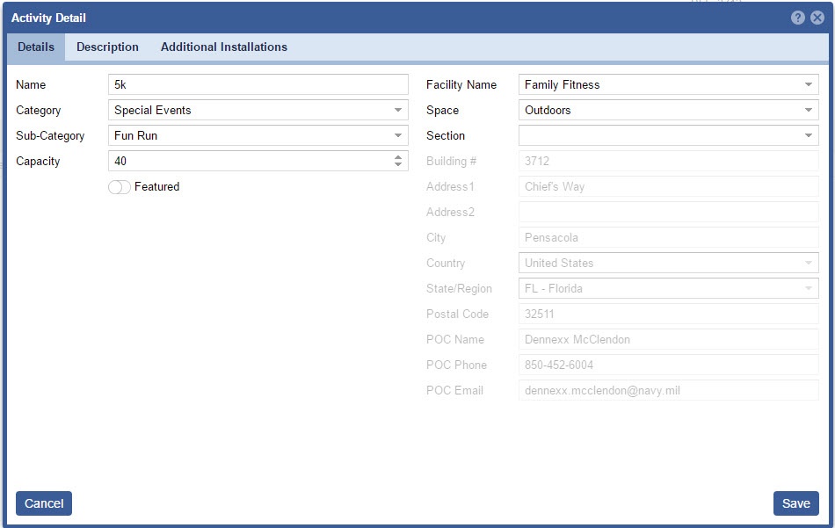Increase Capacity with the up arrow

tap(398, 157)
